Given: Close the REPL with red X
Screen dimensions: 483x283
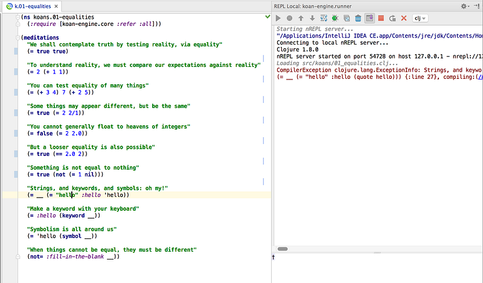Looking at the screenshot, I should [404, 18].
